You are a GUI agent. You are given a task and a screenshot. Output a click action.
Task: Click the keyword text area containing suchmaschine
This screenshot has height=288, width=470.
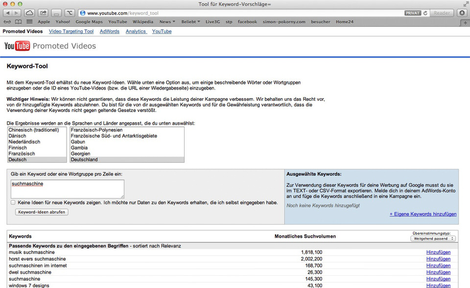68,189
